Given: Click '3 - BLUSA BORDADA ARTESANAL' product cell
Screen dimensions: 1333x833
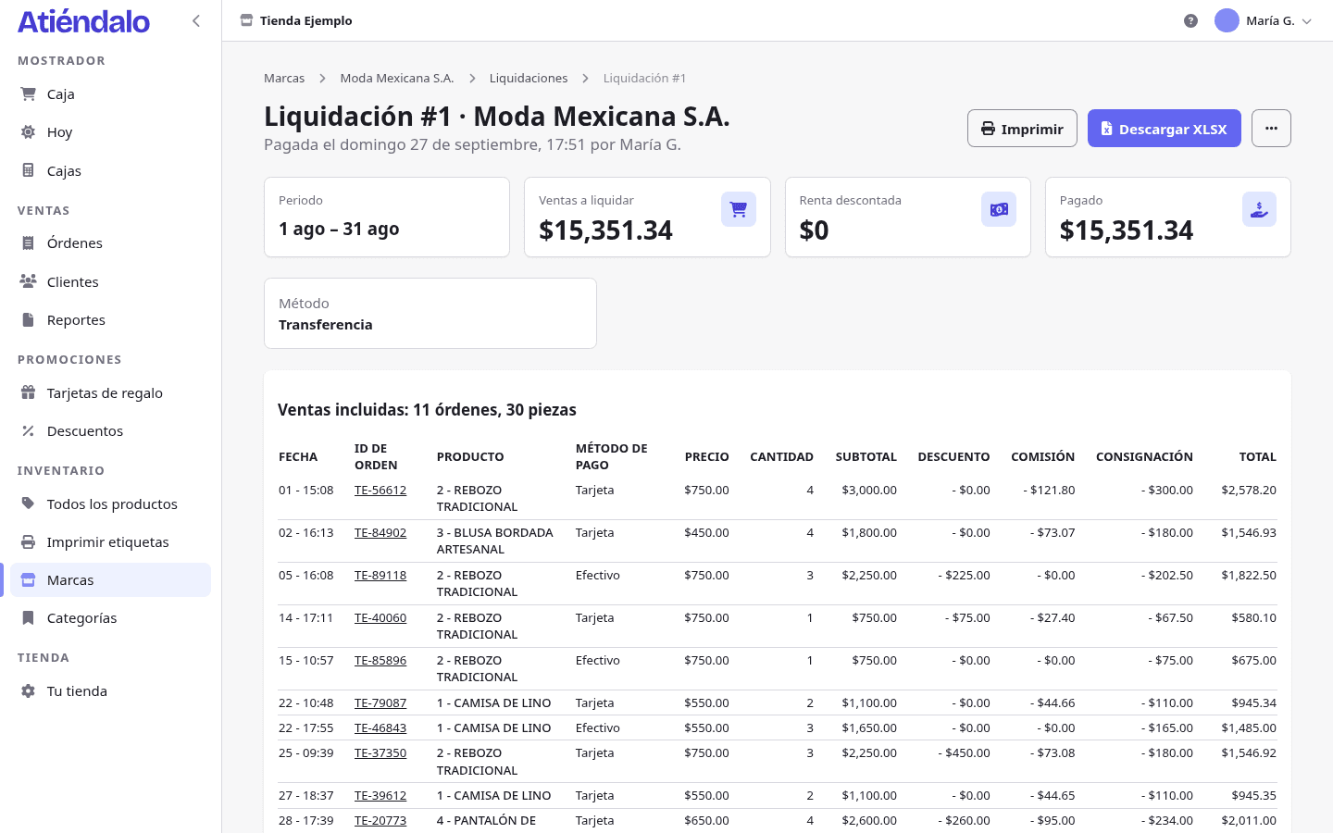Looking at the screenshot, I should [495, 541].
